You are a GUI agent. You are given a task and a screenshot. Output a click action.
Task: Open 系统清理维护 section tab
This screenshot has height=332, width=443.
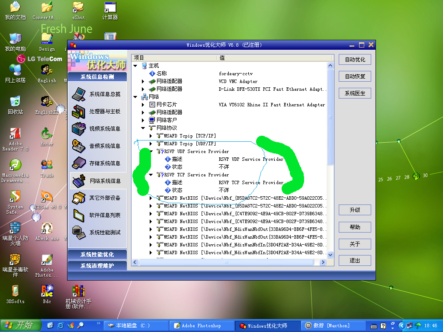click(x=97, y=266)
